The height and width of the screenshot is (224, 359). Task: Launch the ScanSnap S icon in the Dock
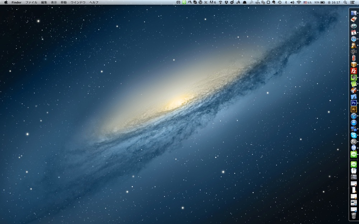pyautogui.click(x=354, y=141)
